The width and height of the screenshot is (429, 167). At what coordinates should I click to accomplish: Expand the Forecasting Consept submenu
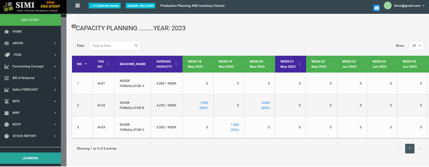tap(32, 66)
